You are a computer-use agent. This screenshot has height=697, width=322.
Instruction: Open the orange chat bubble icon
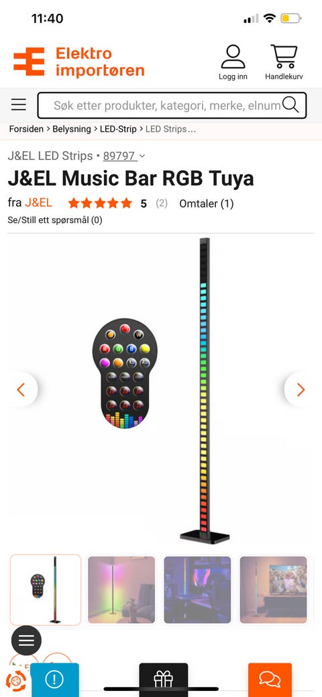click(270, 680)
